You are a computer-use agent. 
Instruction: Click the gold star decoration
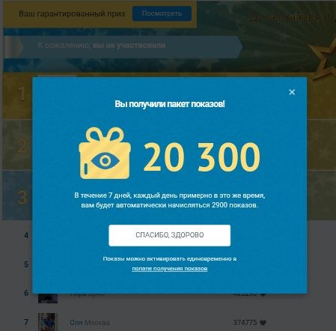(x=323, y=58)
